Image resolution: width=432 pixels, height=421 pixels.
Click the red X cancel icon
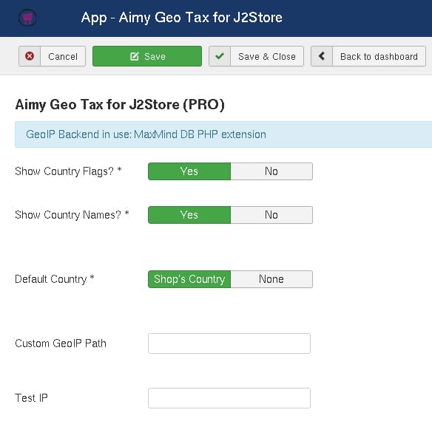tap(30, 56)
